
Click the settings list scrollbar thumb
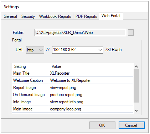click(136, 86)
